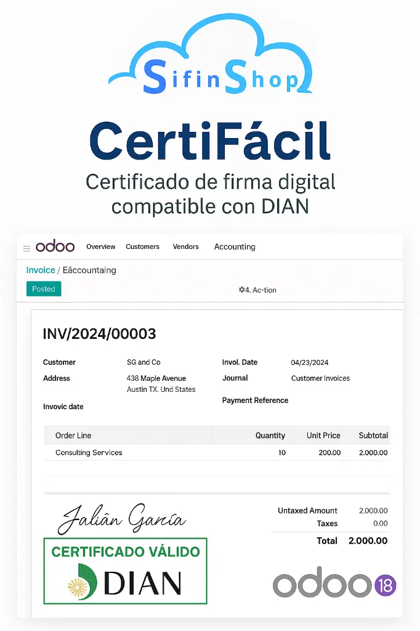Click the Taxes value 0.00
Viewport: 420px width, 631px height.
pyautogui.click(x=380, y=524)
